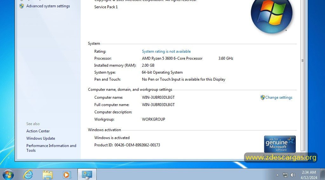The height and width of the screenshot is (180, 325).
Task: Click the System control panel taskbar button
Action: [87, 174]
